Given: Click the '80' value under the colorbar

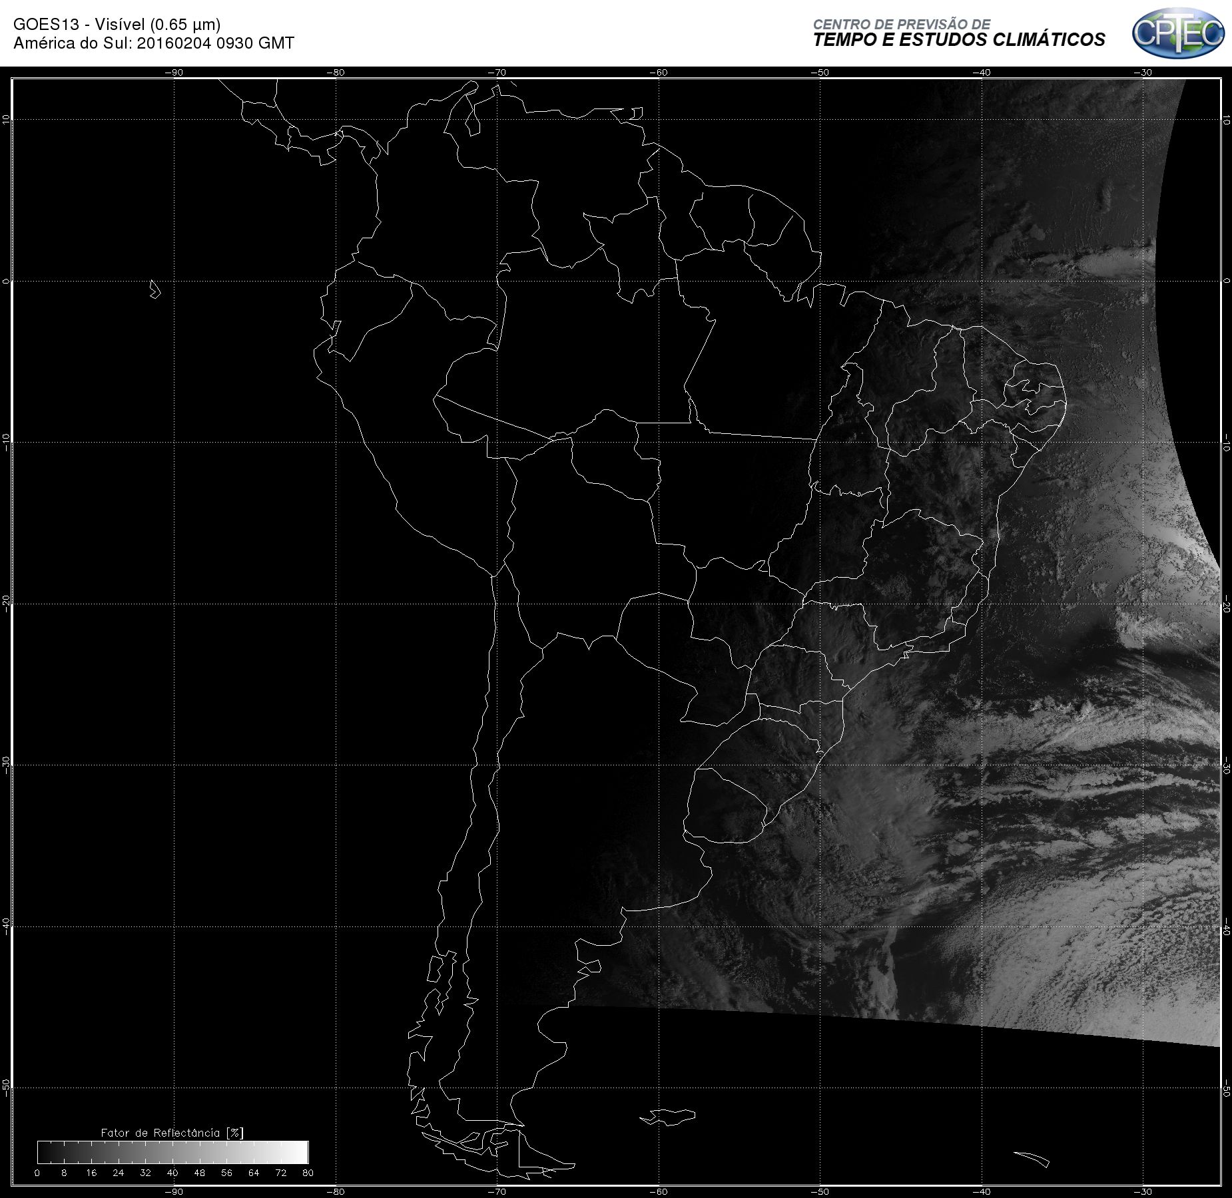Looking at the screenshot, I should [308, 1173].
